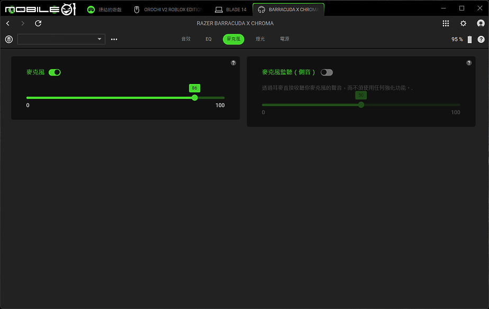
Task: Refresh the Synapse page
Action: [x=38, y=23]
